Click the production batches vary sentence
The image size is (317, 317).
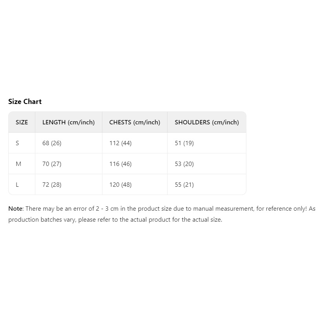(115, 220)
